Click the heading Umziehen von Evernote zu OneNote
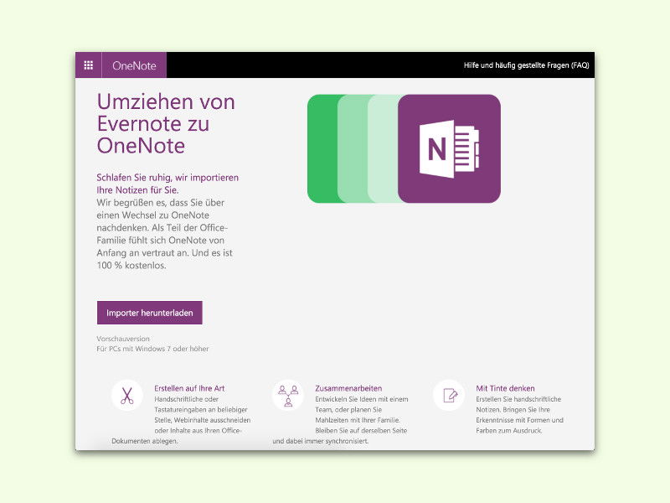Image resolution: width=670 pixels, height=503 pixels. point(166,123)
